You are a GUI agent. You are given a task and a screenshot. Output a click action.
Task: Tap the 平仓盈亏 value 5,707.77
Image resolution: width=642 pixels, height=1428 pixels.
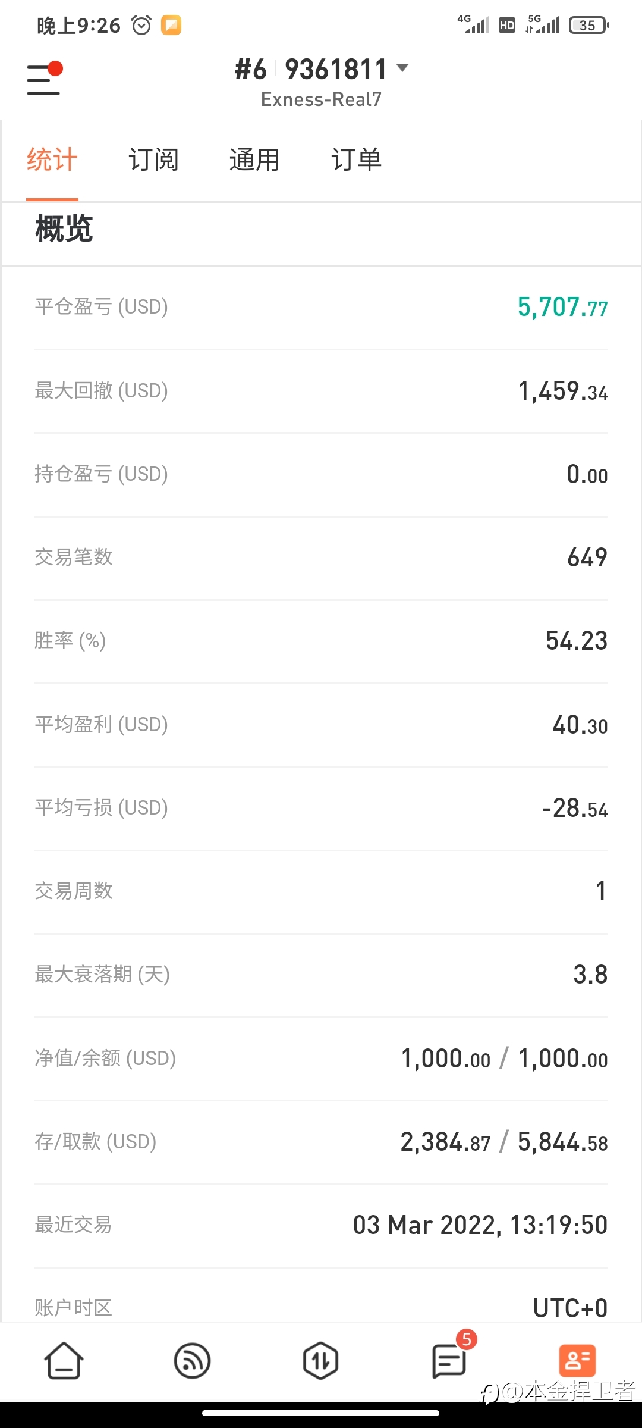click(x=562, y=307)
